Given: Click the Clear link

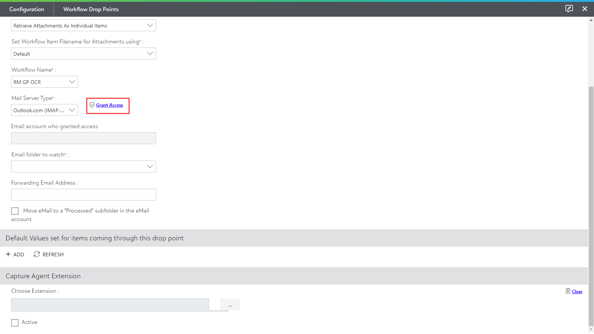Looking at the screenshot, I should click(x=577, y=292).
